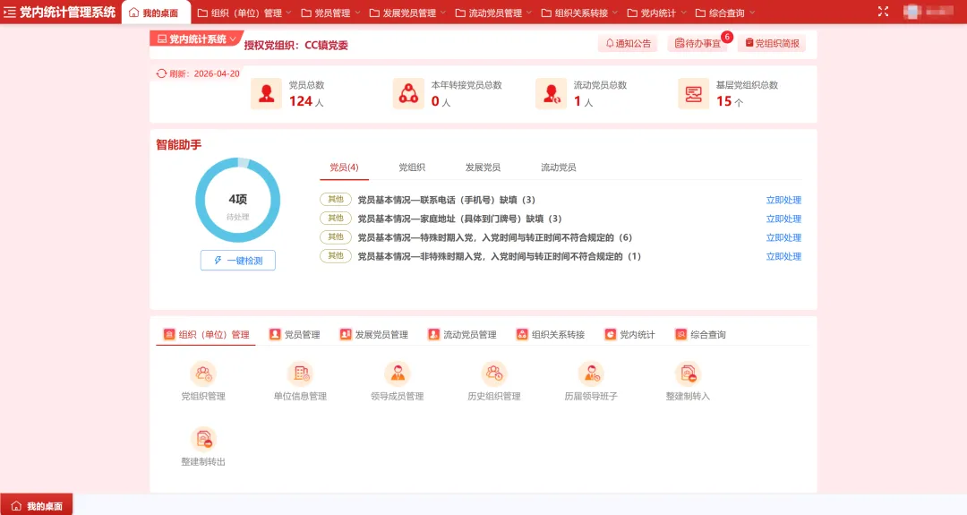Screen dimensions: 967x515
Task: Open 历届领导班子 shortcut icon
Action: (591, 373)
